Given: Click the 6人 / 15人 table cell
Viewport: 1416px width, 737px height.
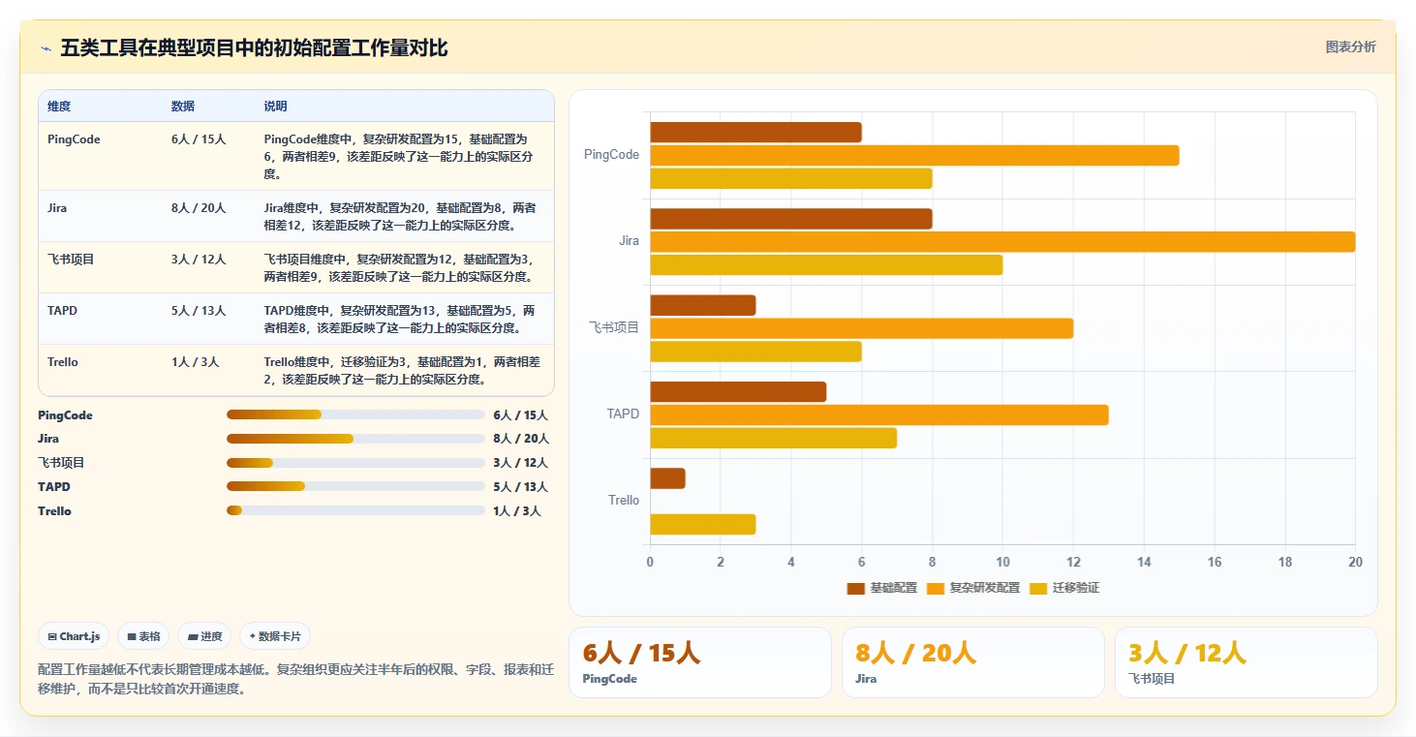Looking at the screenshot, I should 199,139.
